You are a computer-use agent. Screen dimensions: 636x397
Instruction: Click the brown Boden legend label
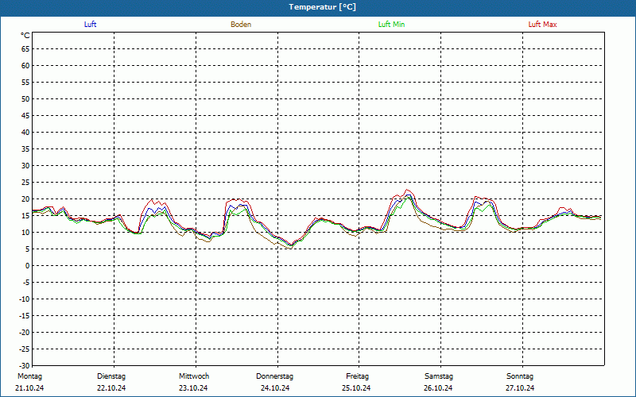pyautogui.click(x=241, y=25)
